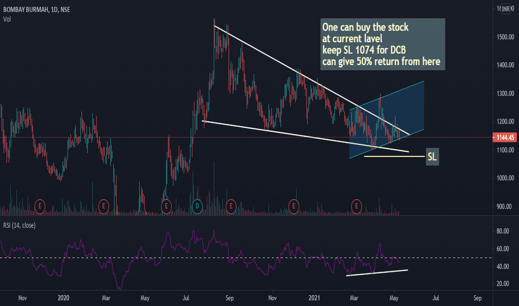Click the dividend 'D' marker on the chart
Viewport: 519px width, 306px height.
[x=197, y=206]
